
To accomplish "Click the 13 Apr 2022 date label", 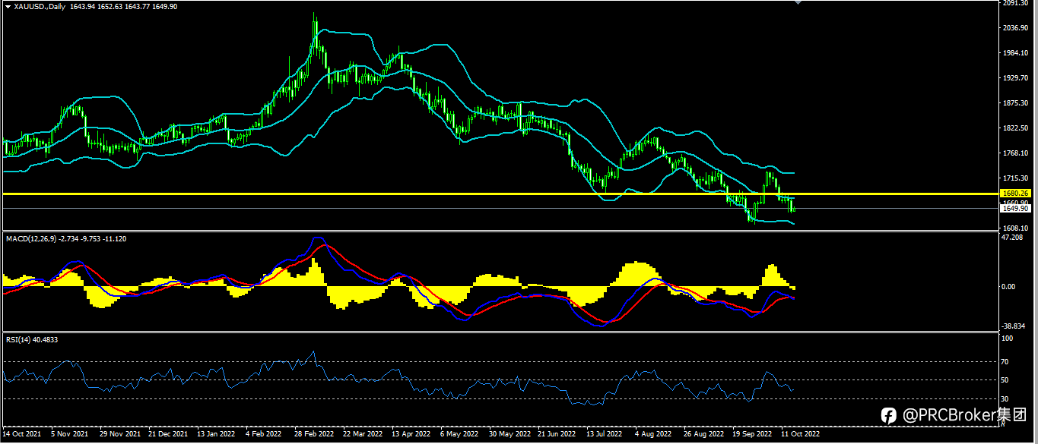I will [x=411, y=434].
